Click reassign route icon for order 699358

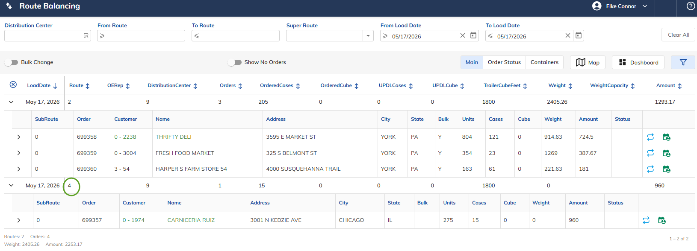click(650, 137)
